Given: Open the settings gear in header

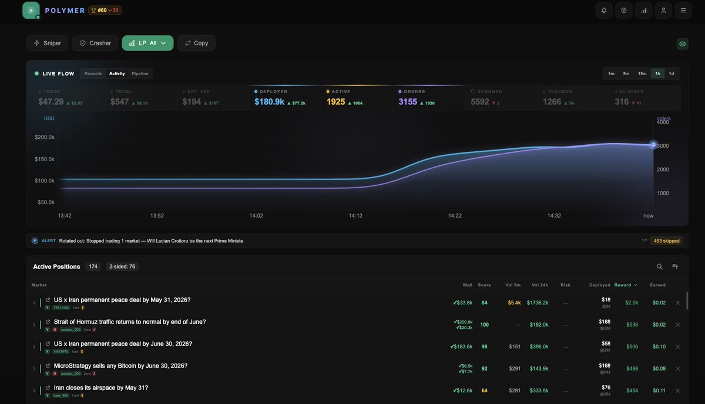Looking at the screenshot, I should (x=623, y=10).
